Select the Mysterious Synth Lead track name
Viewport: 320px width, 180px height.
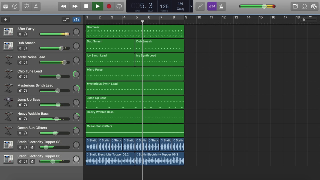[x=35, y=85]
